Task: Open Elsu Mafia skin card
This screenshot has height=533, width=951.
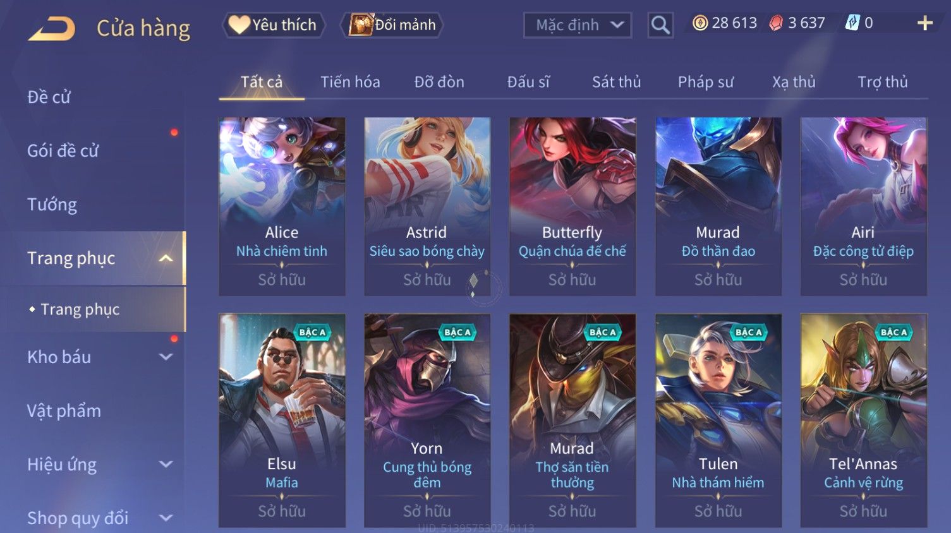Action: tap(282, 420)
